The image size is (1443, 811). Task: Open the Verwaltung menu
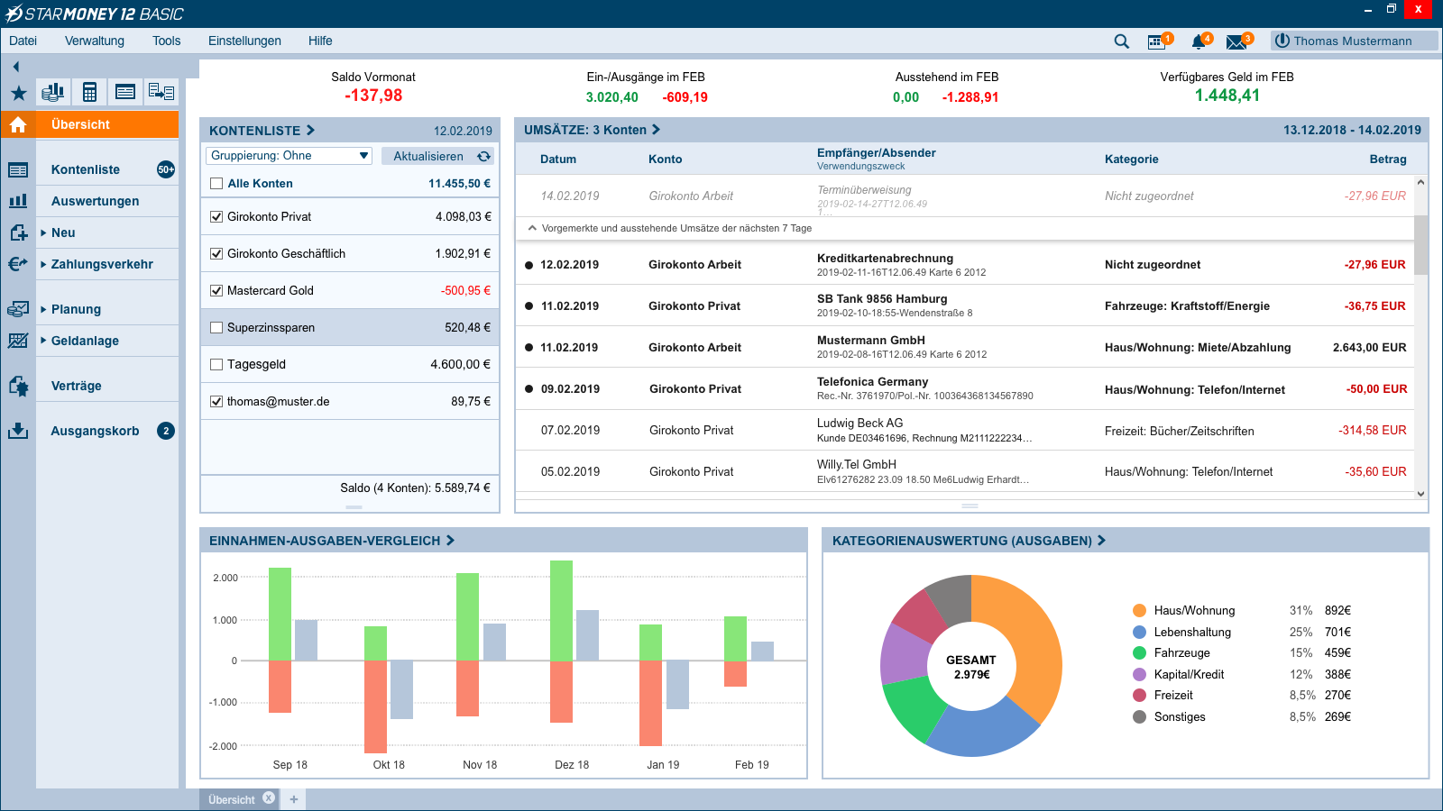click(x=95, y=41)
